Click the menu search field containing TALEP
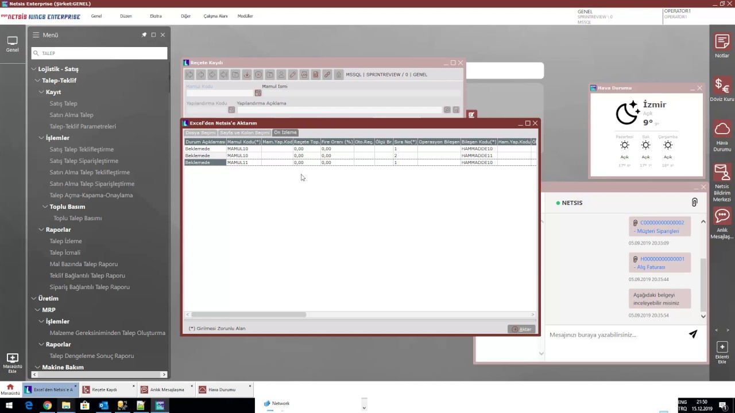 99,53
